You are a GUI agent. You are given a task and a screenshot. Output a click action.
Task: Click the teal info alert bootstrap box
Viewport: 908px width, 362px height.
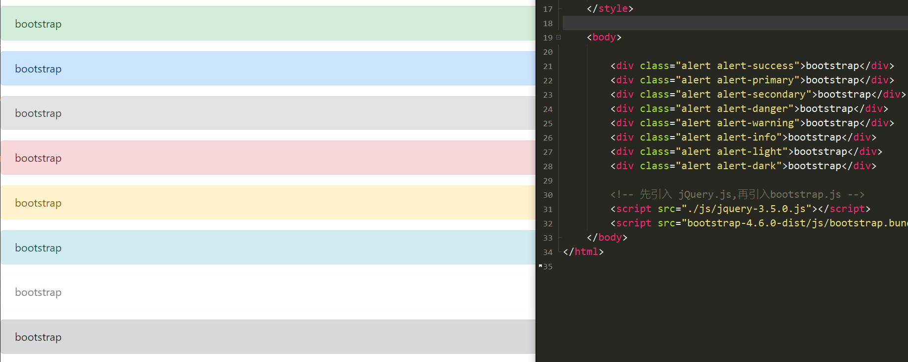pyautogui.click(x=268, y=248)
